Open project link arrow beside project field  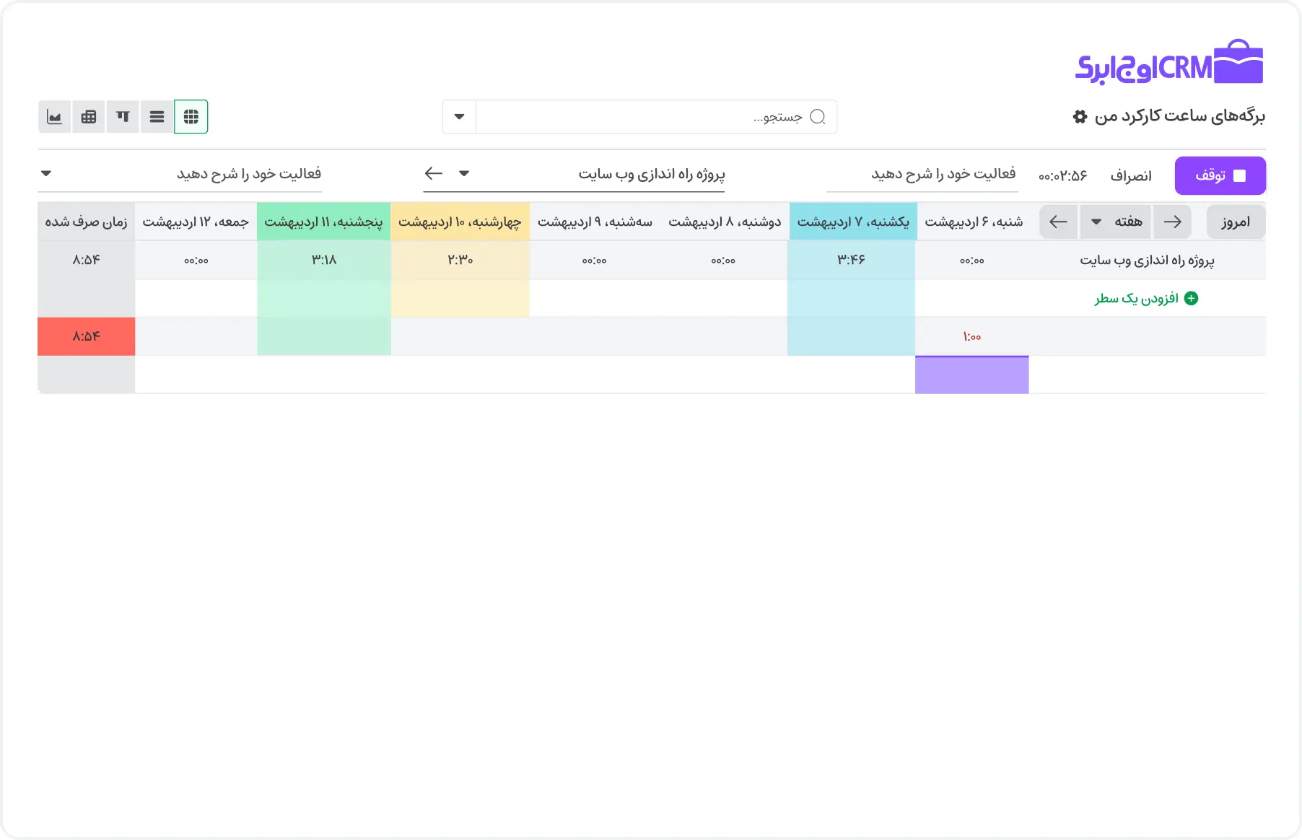pos(434,173)
